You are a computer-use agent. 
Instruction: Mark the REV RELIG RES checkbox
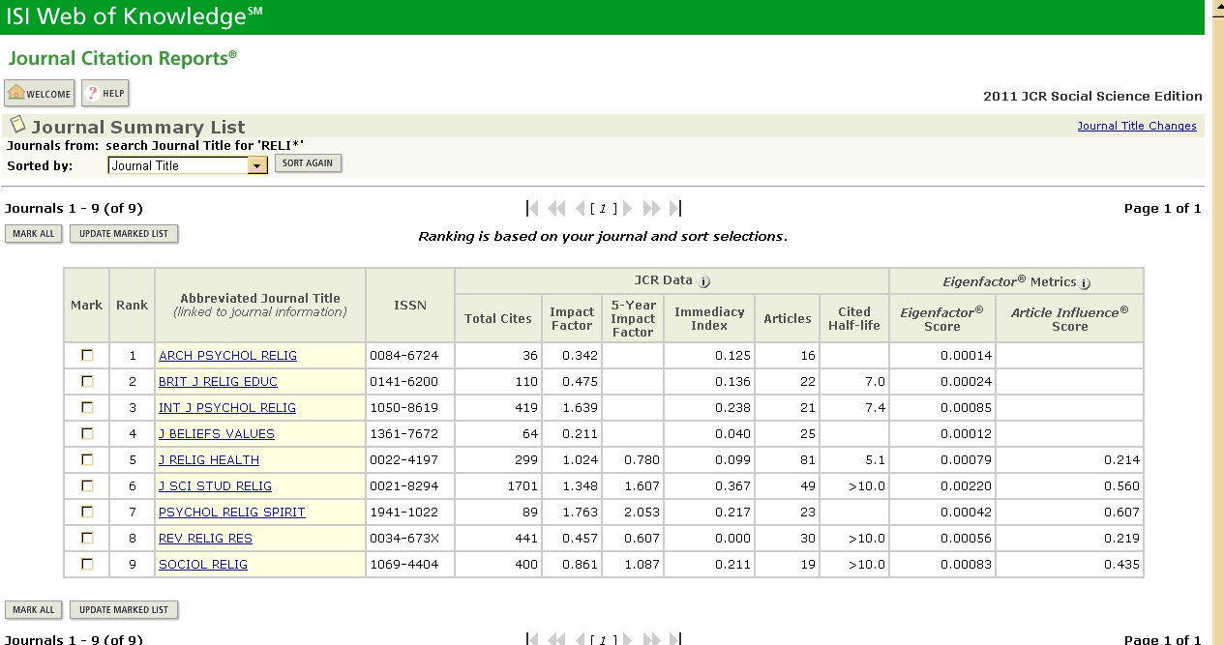click(x=87, y=539)
